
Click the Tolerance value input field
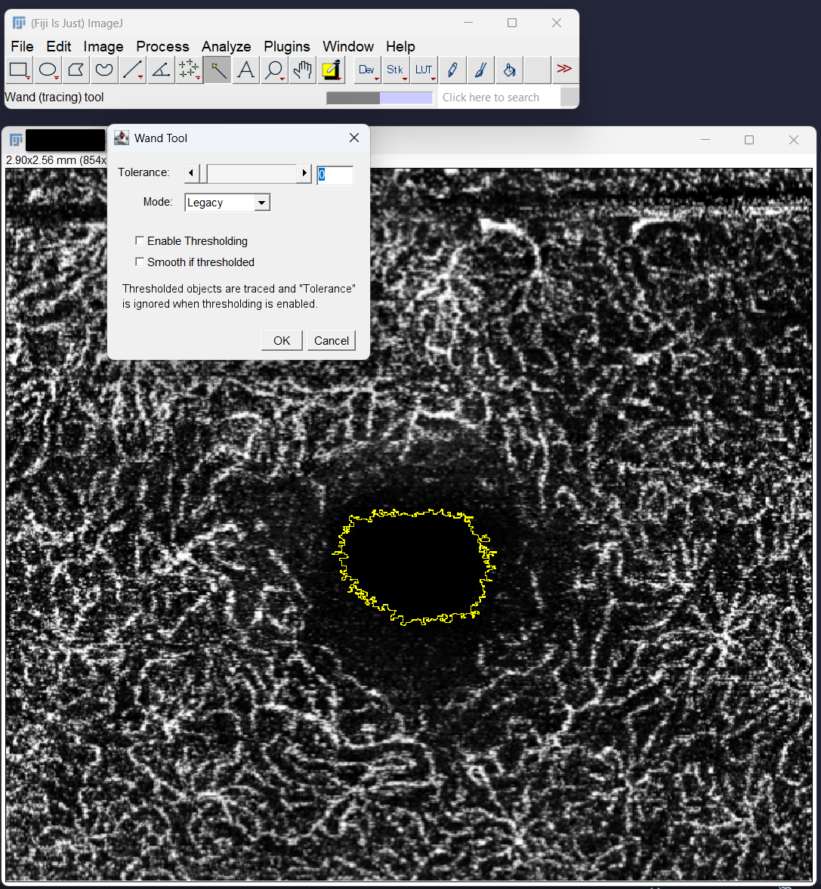point(335,175)
